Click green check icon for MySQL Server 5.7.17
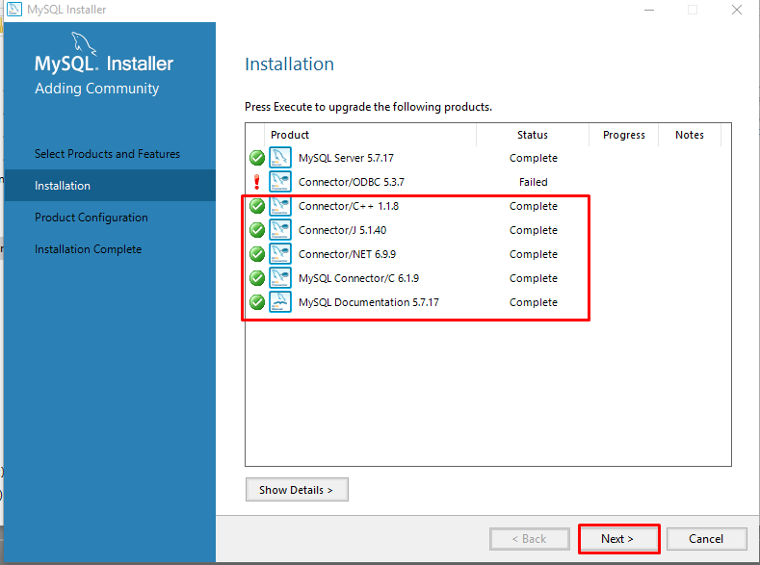760x565 pixels. pos(257,158)
